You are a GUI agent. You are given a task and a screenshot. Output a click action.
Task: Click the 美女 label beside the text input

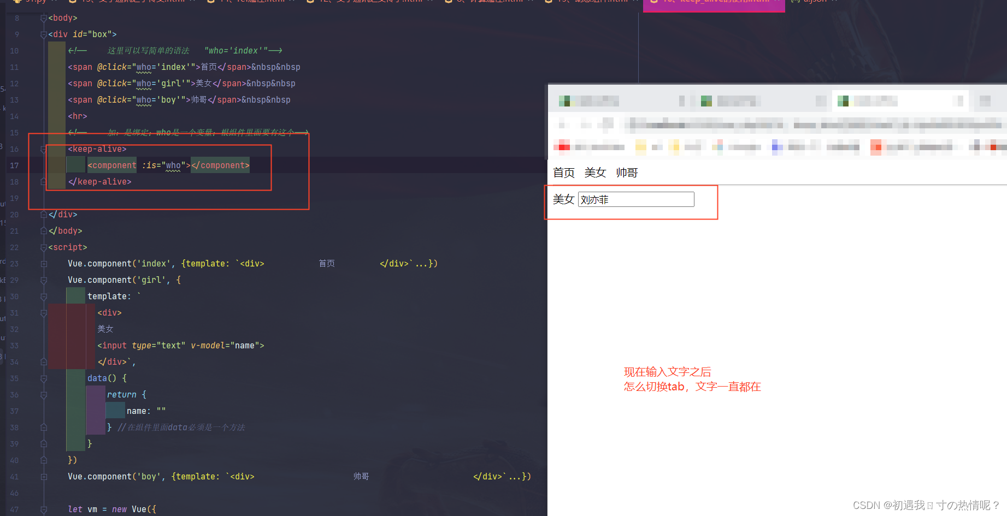563,199
